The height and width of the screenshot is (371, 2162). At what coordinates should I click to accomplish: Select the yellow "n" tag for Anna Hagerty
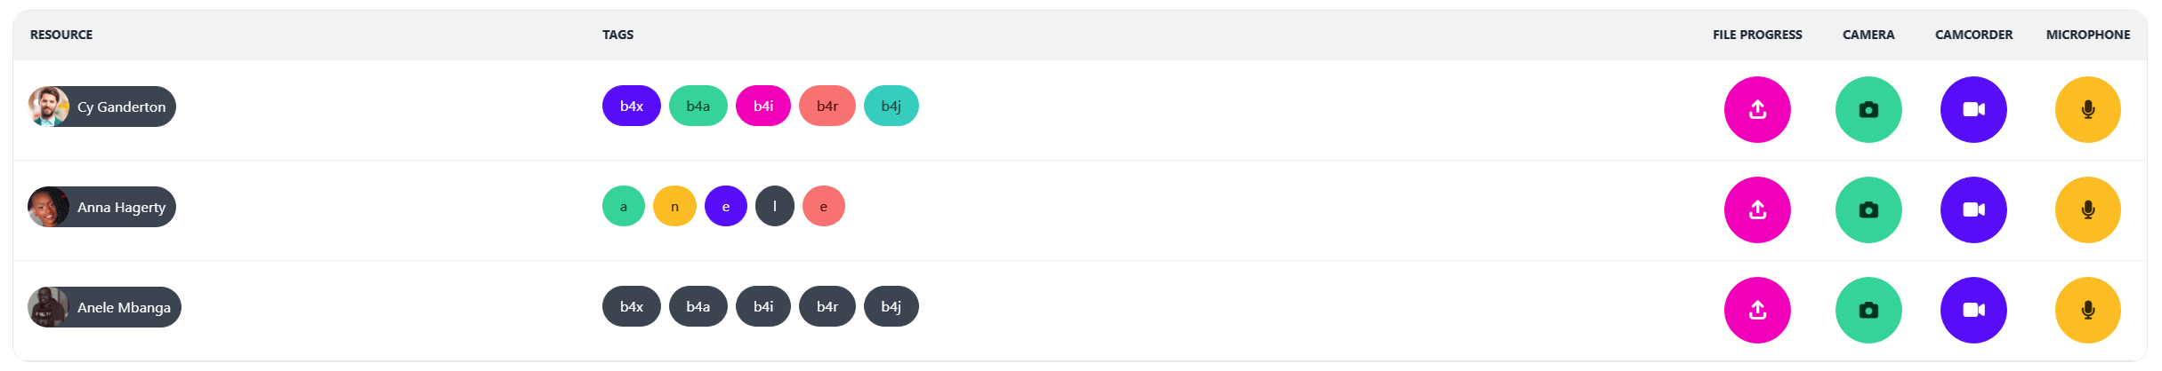pos(674,207)
